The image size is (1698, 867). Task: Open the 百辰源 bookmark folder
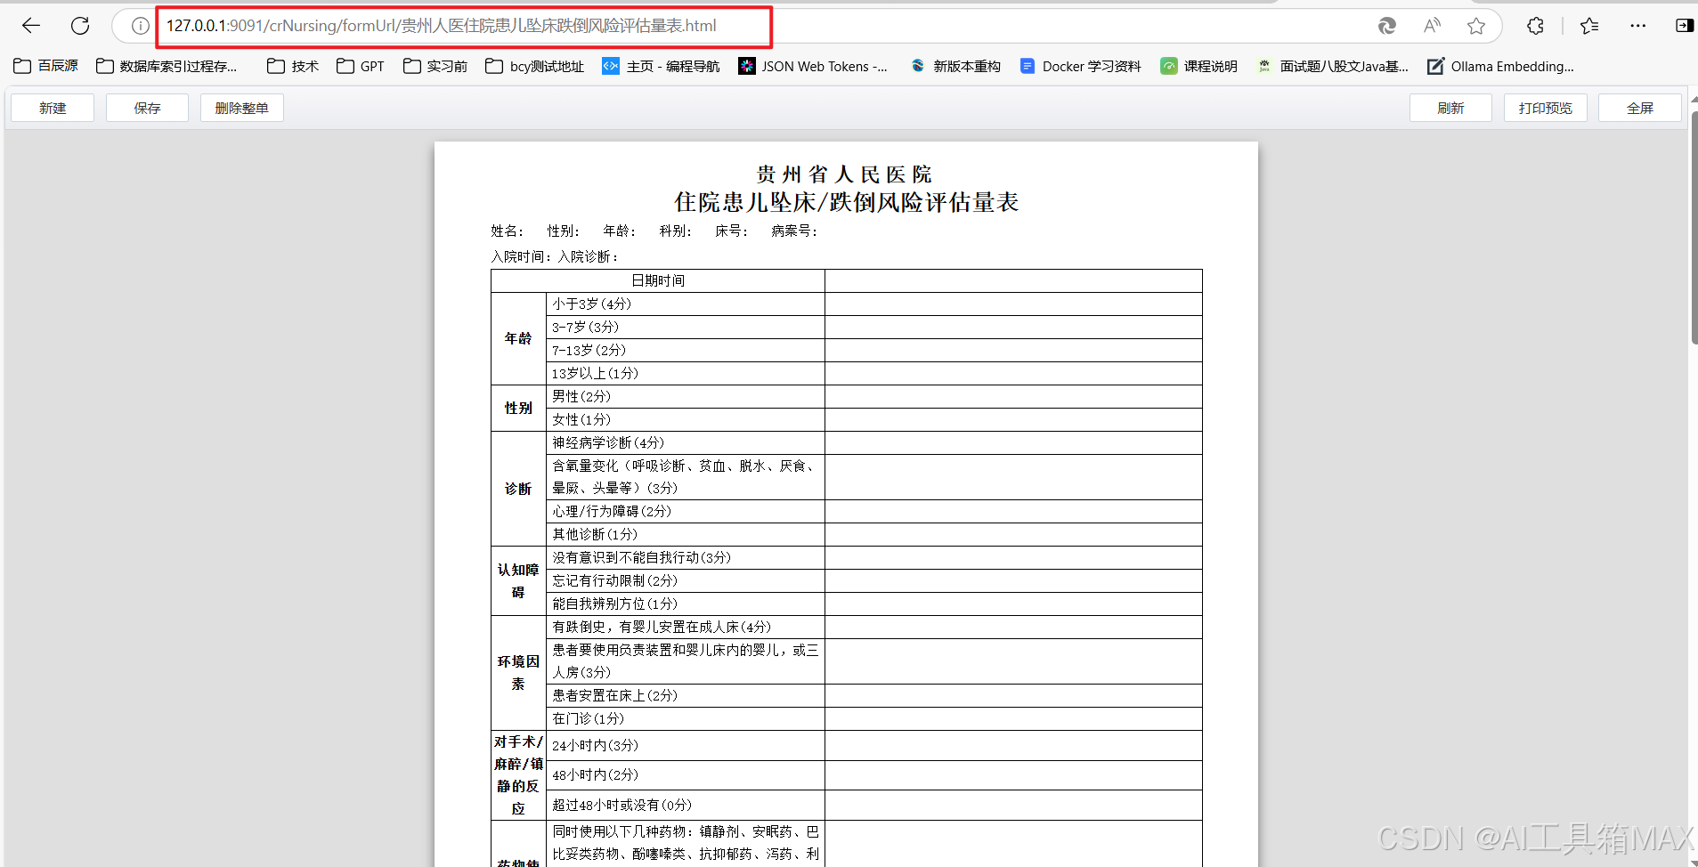point(46,66)
